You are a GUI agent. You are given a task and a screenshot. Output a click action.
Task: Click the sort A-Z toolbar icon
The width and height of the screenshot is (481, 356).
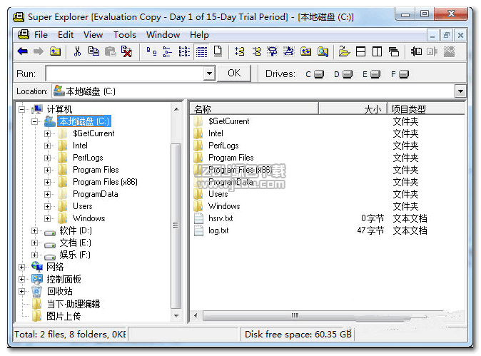[x=288, y=51]
